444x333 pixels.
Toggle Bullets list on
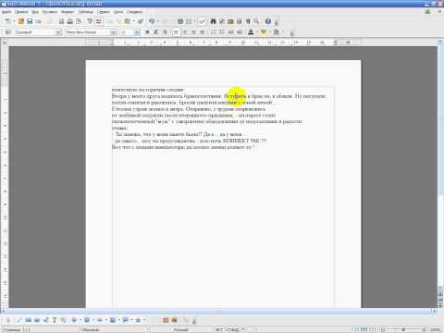click(x=222, y=32)
